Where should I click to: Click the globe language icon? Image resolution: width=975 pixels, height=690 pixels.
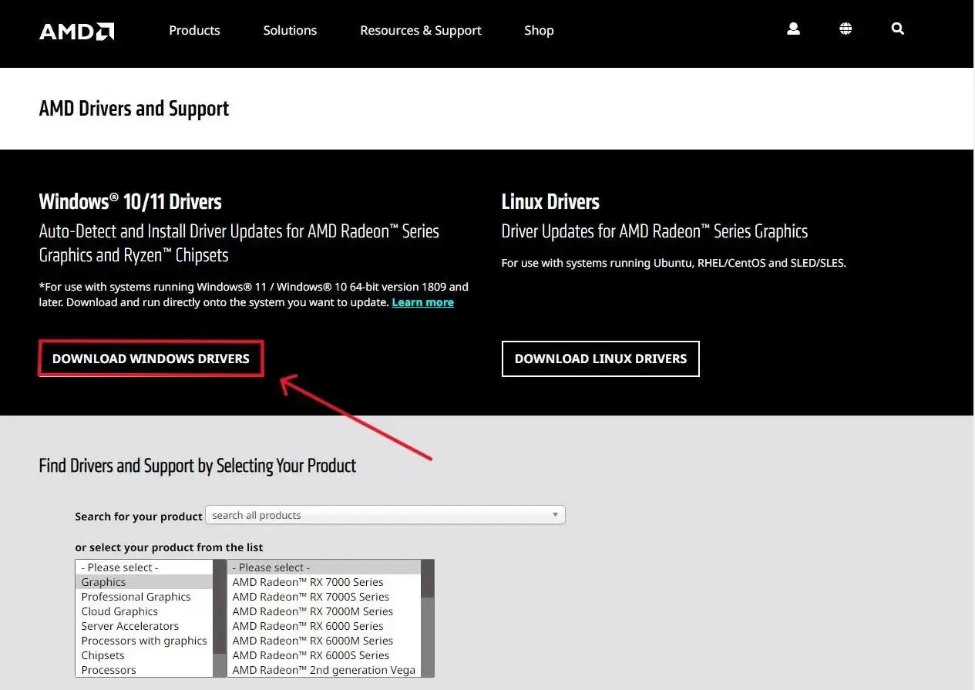coord(846,29)
